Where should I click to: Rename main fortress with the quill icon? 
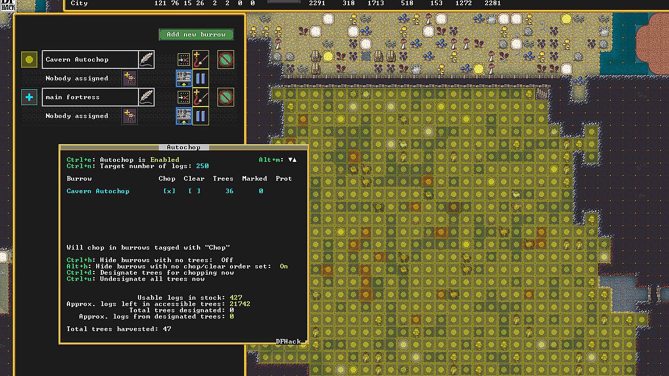146,97
